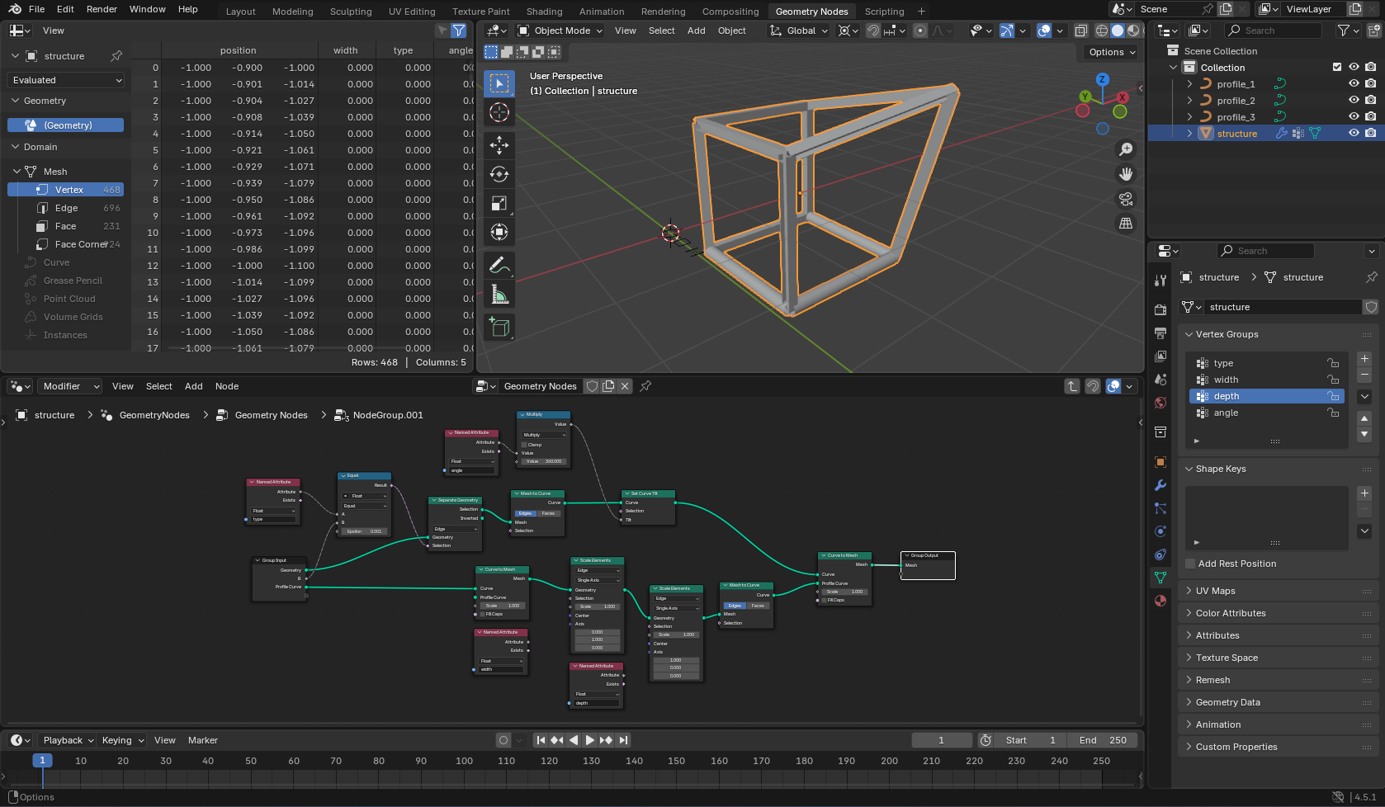Click the viewport pan hand icon
The image size is (1385, 807).
point(1126,174)
